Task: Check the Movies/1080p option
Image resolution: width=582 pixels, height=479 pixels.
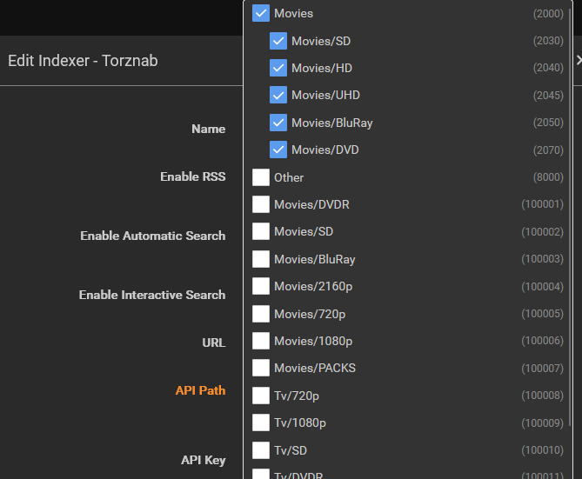Action: (x=261, y=341)
